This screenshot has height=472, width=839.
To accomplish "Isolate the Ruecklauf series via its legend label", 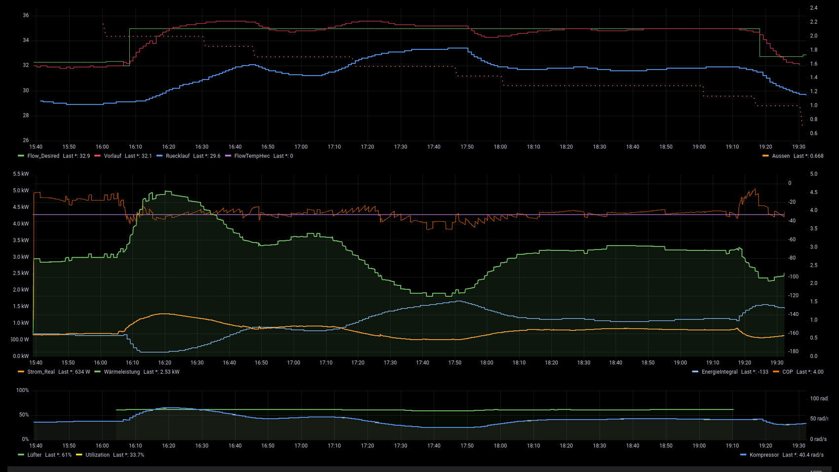I will (x=178, y=156).
